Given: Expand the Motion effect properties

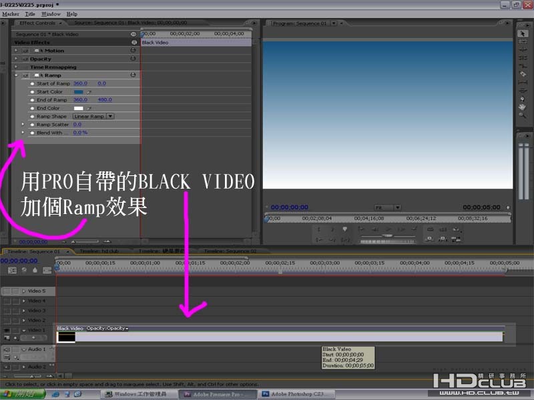Looking at the screenshot, I should pyautogui.click(x=16, y=51).
